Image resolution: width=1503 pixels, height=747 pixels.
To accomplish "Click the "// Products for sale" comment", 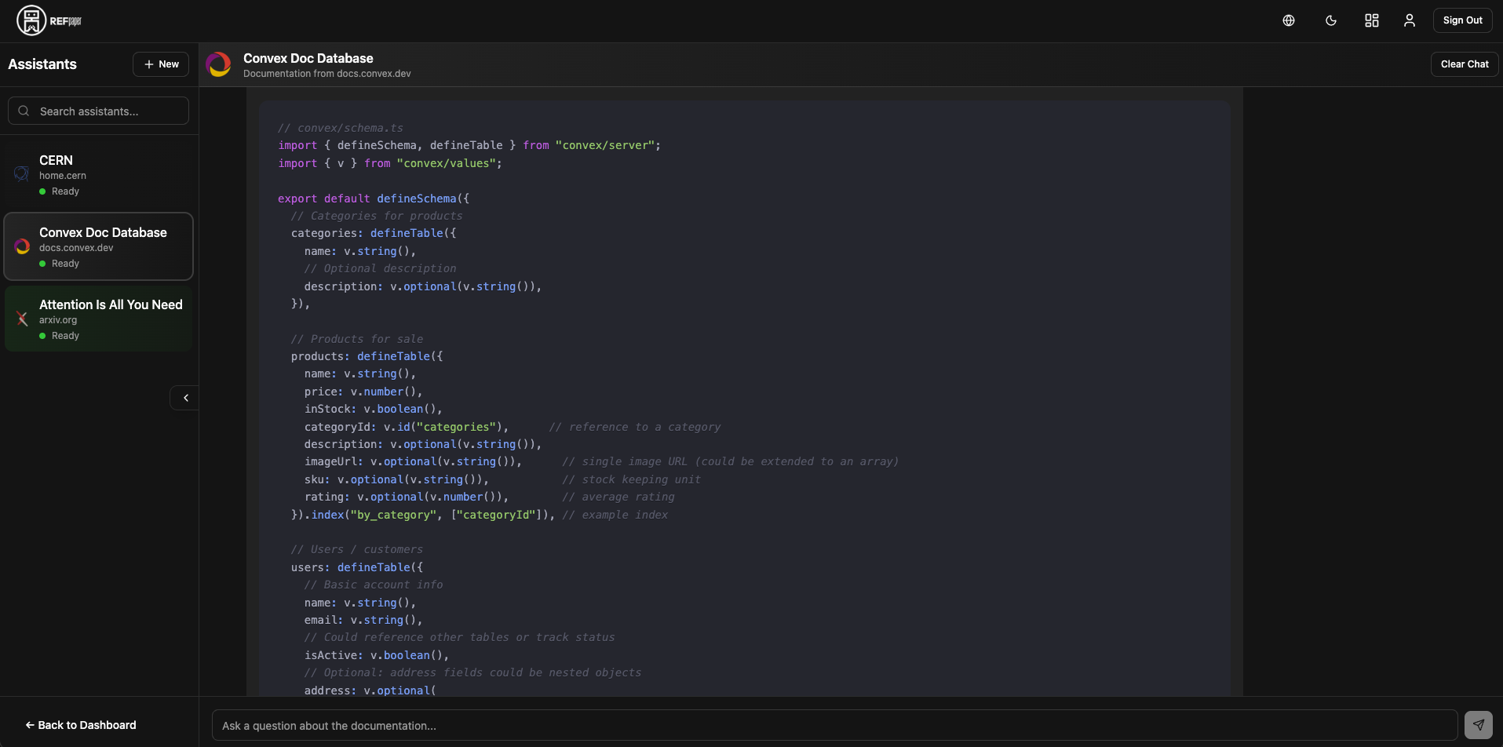I will click(x=357, y=339).
